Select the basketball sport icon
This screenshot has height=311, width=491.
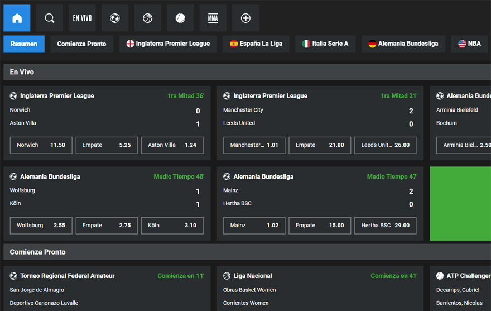(147, 18)
